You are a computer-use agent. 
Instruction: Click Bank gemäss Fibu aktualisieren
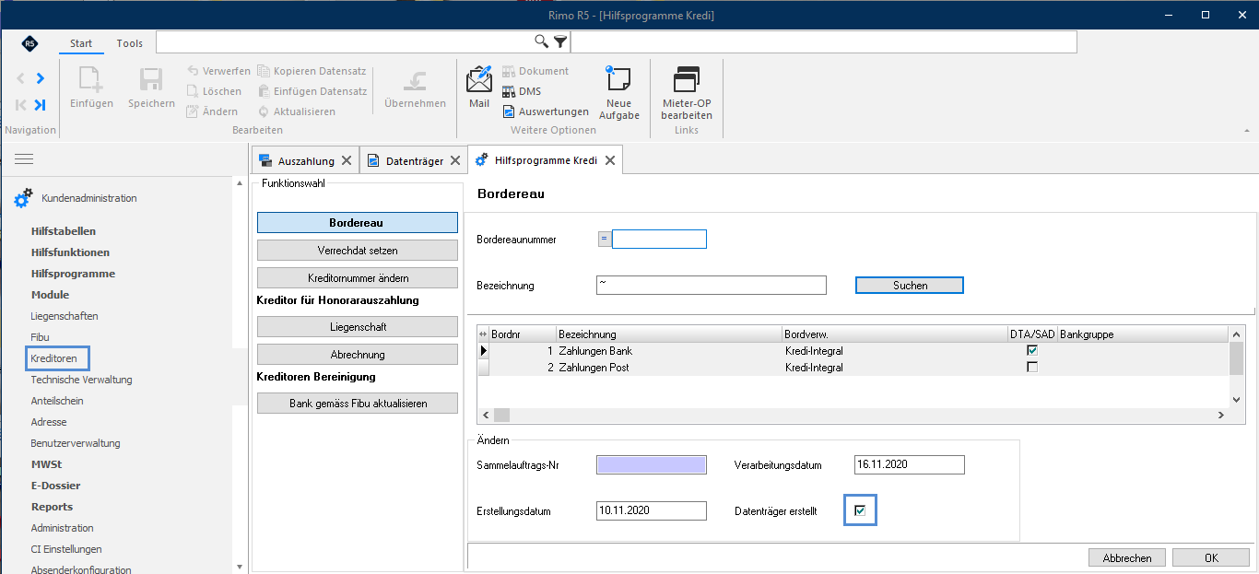coord(358,403)
